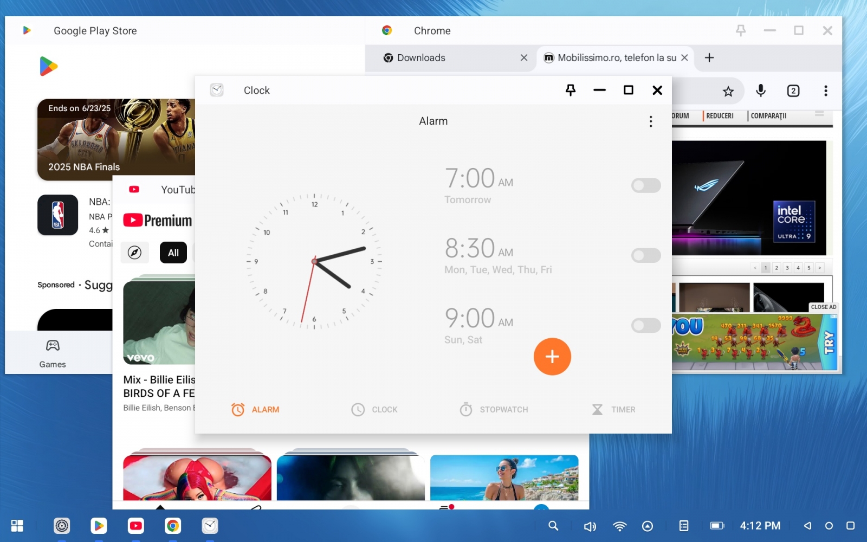Viewport: 867px width, 542px height.
Task: Open the COMPARAȚII menu on Mobilissimo
Action: tap(768, 116)
